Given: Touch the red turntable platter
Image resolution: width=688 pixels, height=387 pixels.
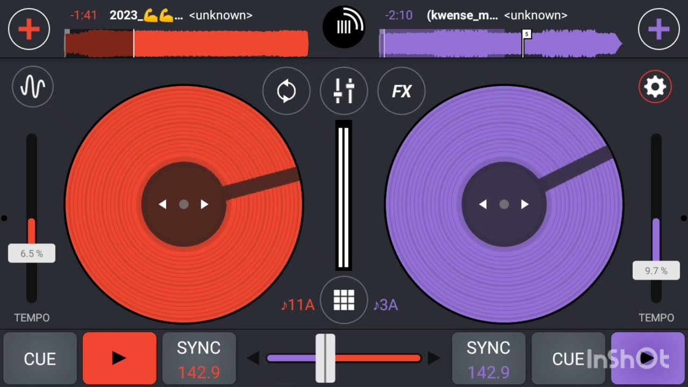Looking at the screenshot, I should pyautogui.click(x=184, y=204).
